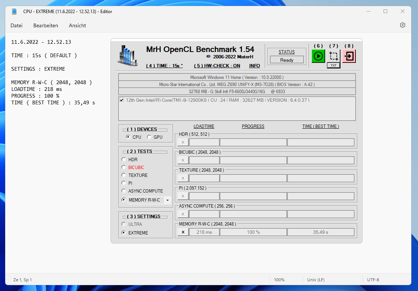
Task: Click the 35,49 s best time field
Action: (x=321, y=232)
